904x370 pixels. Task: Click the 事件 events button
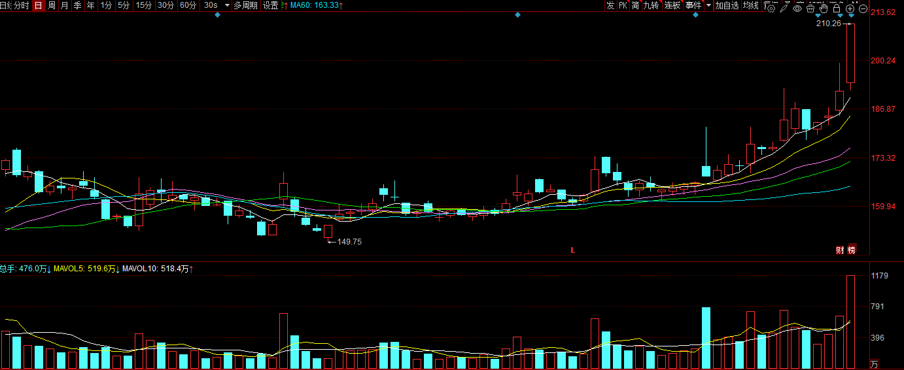point(693,5)
